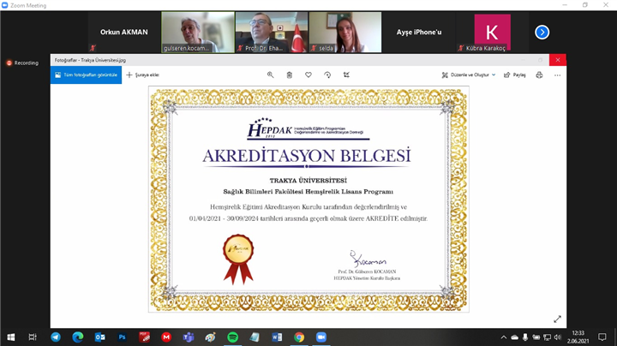The image size is (617, 346).
Task: Add photo to favorites with heart icon
Action: pyautogui.click(x=308, y=75)
